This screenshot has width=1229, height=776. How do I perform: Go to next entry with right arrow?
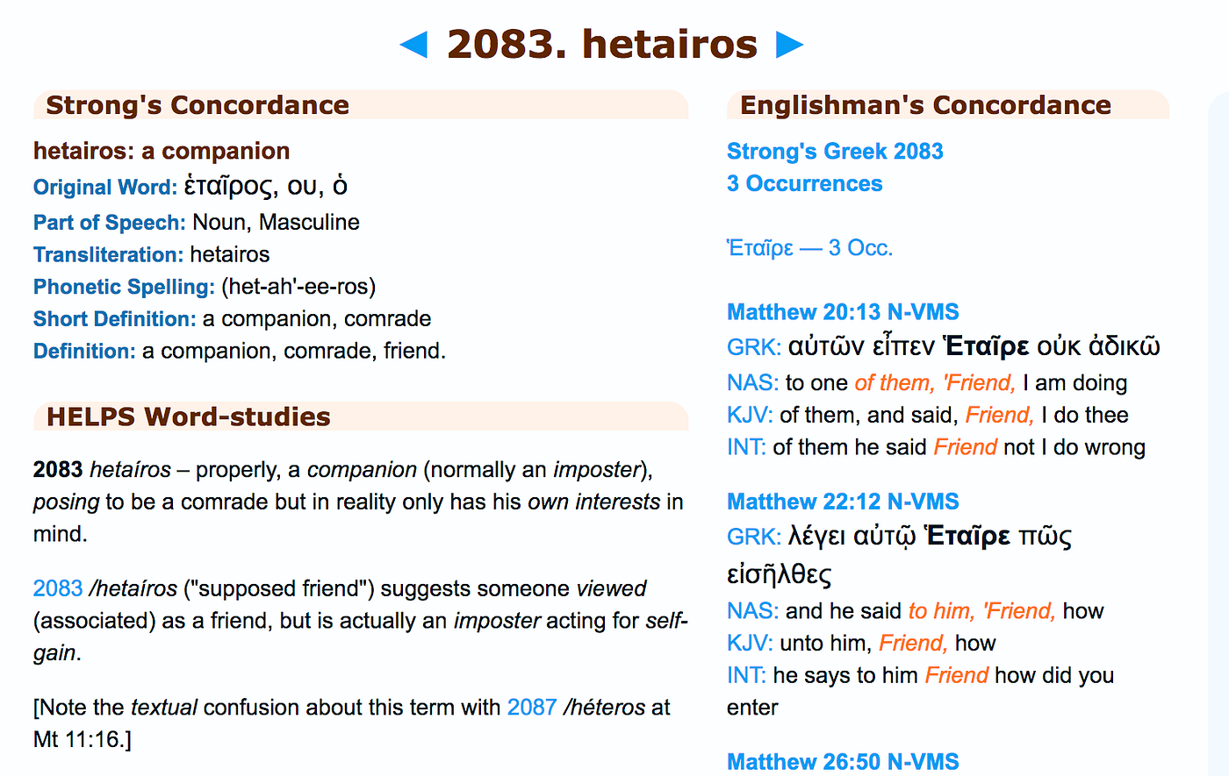[x=790, y=45]
